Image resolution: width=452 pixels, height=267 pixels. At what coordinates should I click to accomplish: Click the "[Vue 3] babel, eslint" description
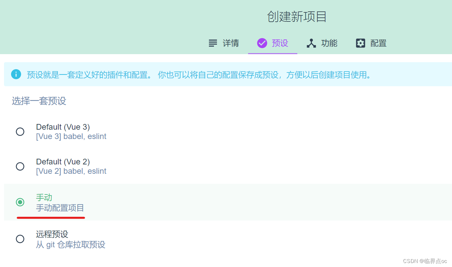click(x=71, y=136)
